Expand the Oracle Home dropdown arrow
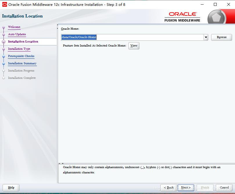 pyautogui.click(x=206, y=37)
